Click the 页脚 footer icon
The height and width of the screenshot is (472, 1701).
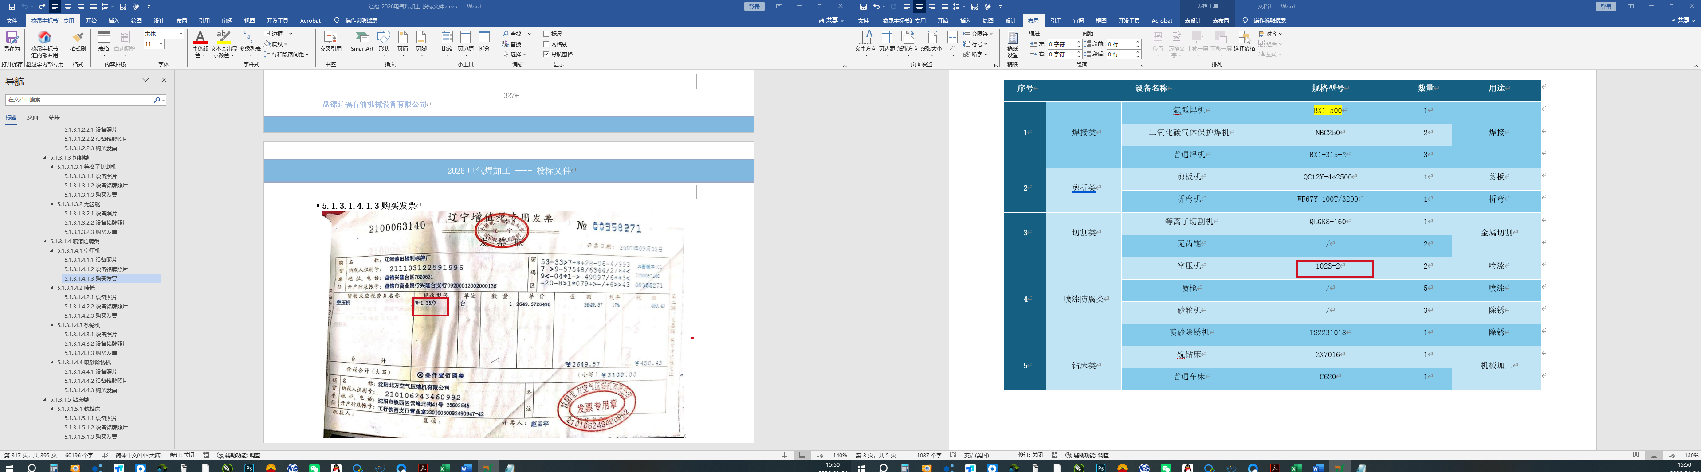click(421, 38)
